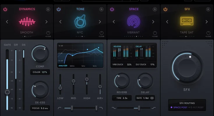The image size is (214, 116).
Task: Solo the Space module
Action: click(155, 9)
